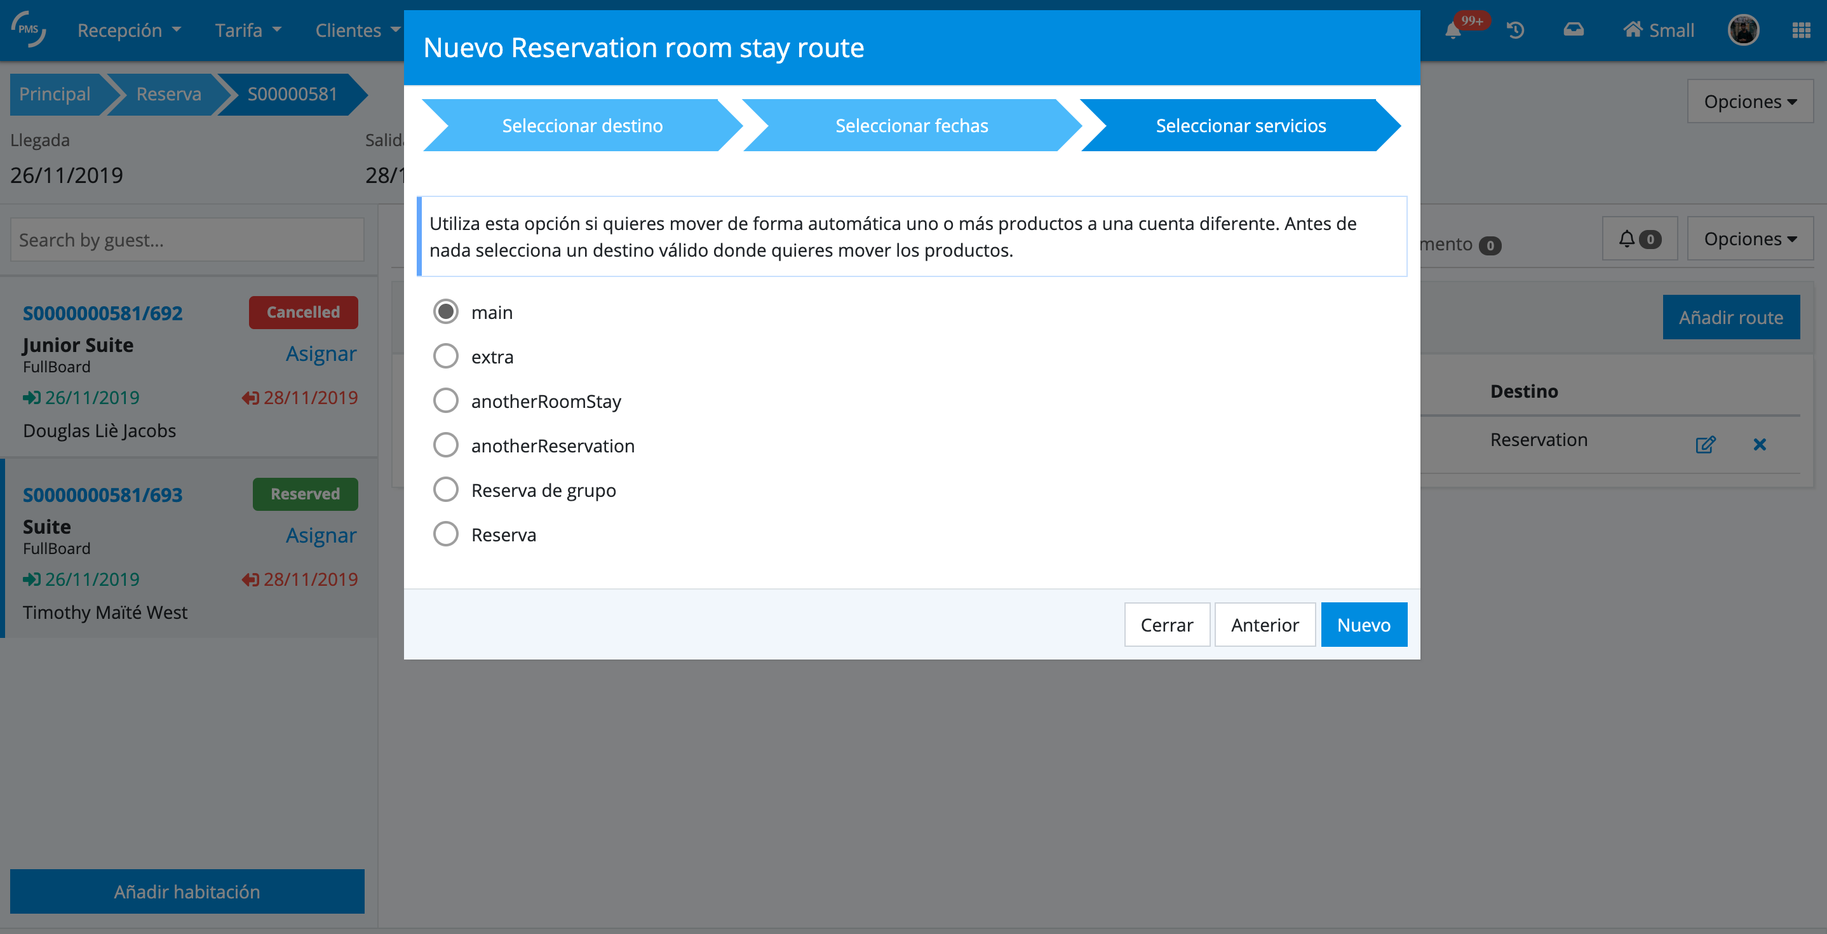Delete the Reservation route with X icon

coord(1760,444)
